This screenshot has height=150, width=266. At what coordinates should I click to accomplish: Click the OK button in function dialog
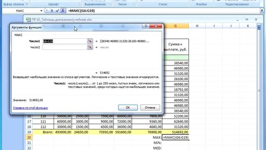(x=128, y=107)
